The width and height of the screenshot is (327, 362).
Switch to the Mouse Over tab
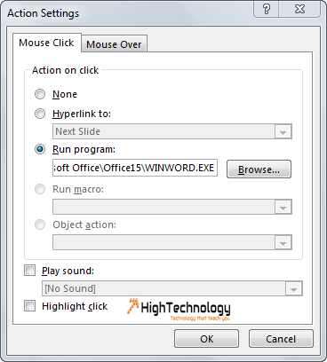[114, 44]
